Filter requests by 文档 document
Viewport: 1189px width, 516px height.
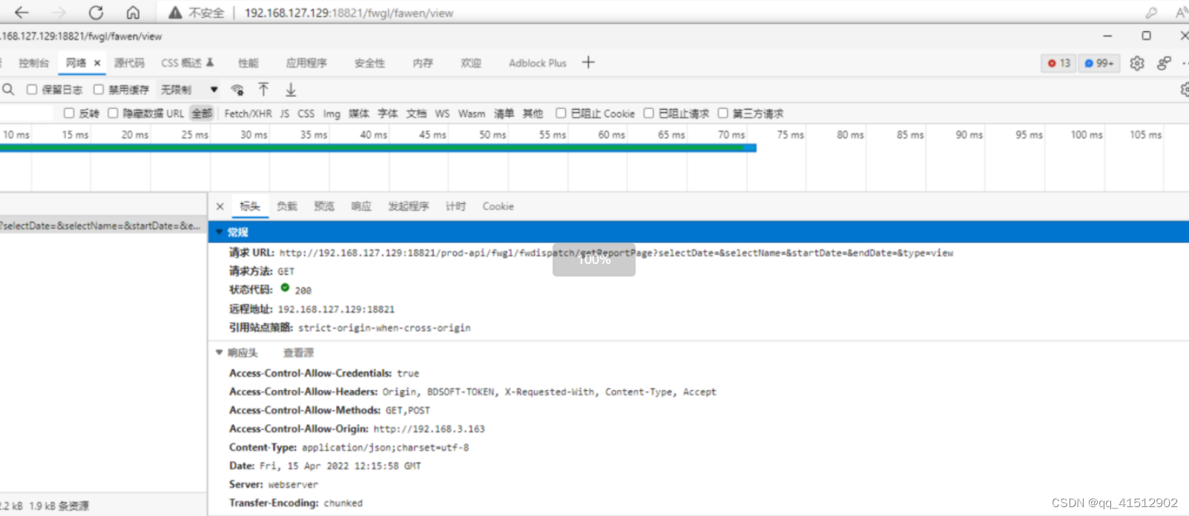417,113
